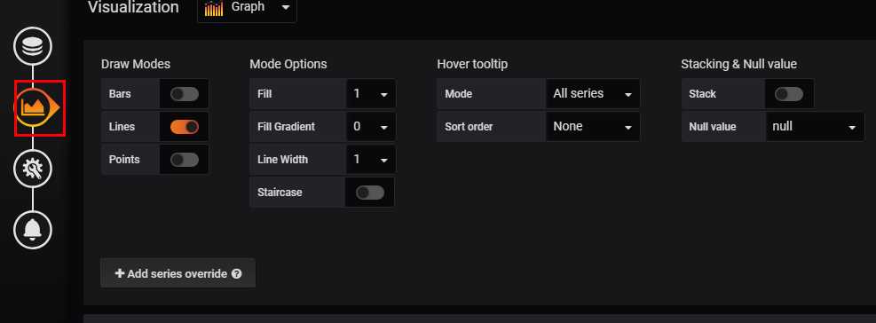
Task: Open the Alert bell icon tab
Action: (33, 230)
